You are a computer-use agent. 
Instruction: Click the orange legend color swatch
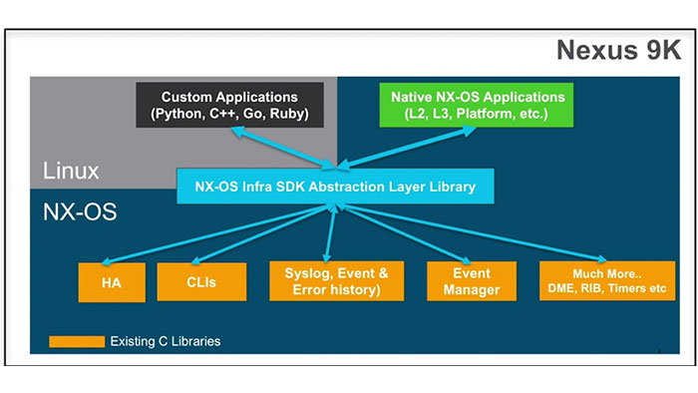pyautogui.click(x=77, y=342)
